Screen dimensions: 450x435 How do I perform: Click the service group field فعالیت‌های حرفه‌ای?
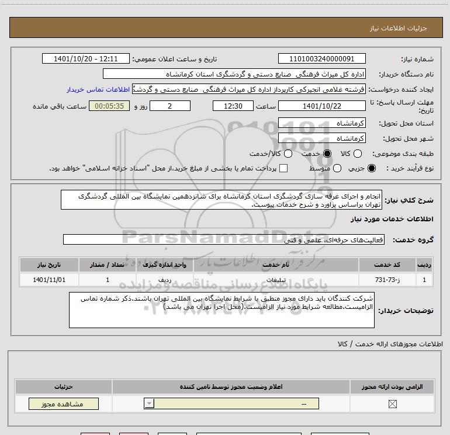(x=224, y=240)
